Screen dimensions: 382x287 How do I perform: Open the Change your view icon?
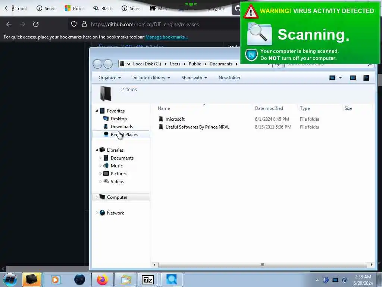coord(332,78)
